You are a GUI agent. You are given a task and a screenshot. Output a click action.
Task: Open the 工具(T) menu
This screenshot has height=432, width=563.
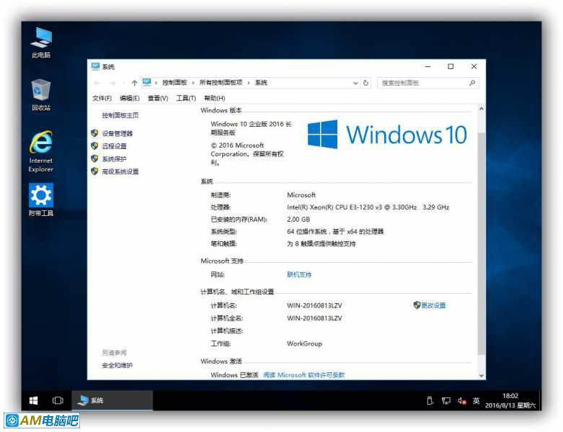(186, 98)
